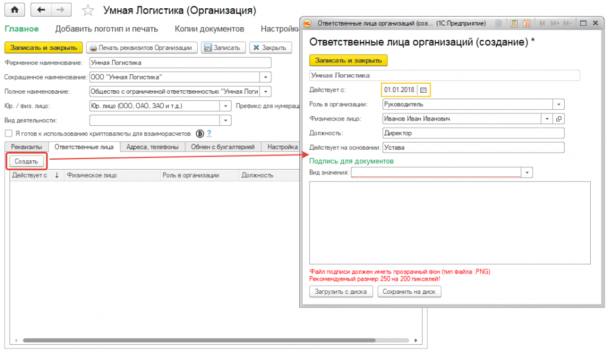This screenshot has height=352, width=608.
Task: Expand Роль в организации dropdown
Action: tap(559, 104)
